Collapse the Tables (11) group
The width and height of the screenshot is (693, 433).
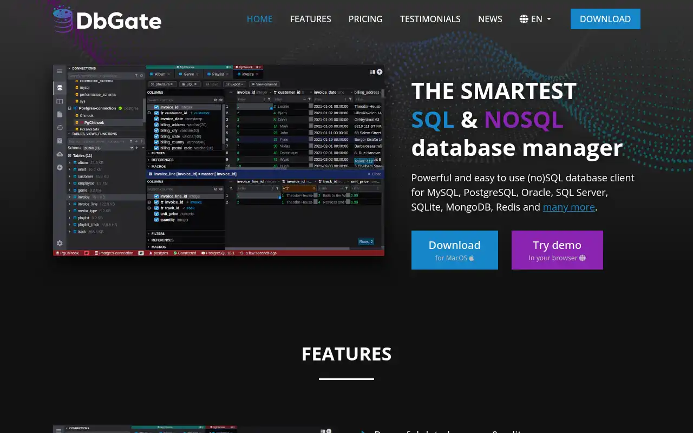click(69, 155)
